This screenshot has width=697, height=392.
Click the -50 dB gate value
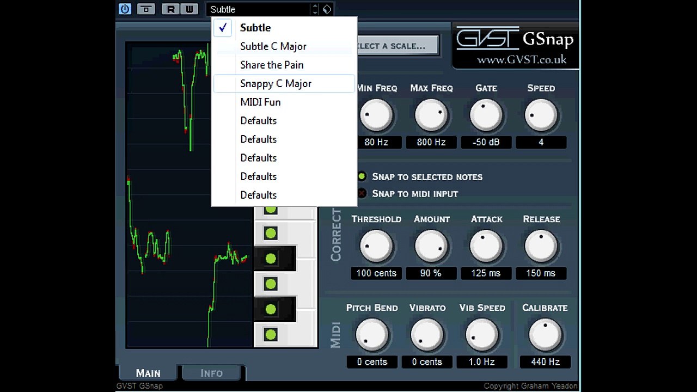click(x=486, y=142)
